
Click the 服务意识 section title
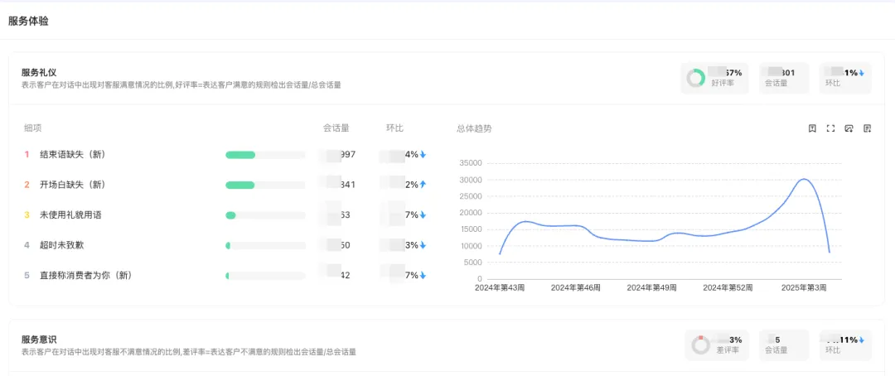39,340
